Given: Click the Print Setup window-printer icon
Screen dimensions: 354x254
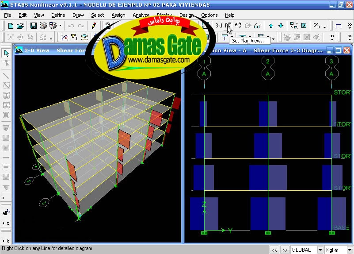Looking at the screenshot, I should click(x=53, y=26).
